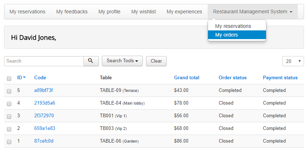Sort by Grand total column

click(186, 77)
